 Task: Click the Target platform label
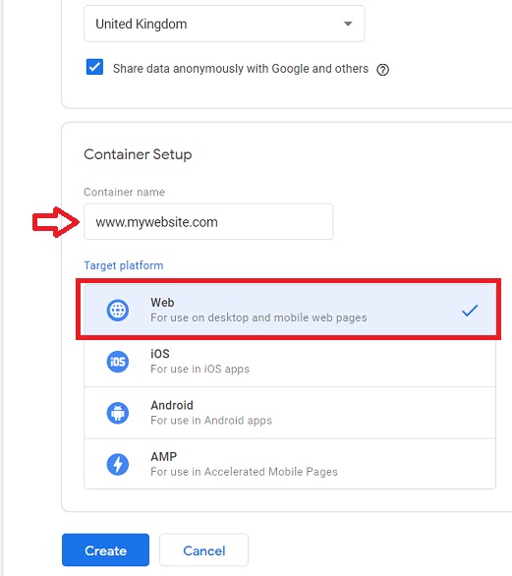[x=124, y=265]
